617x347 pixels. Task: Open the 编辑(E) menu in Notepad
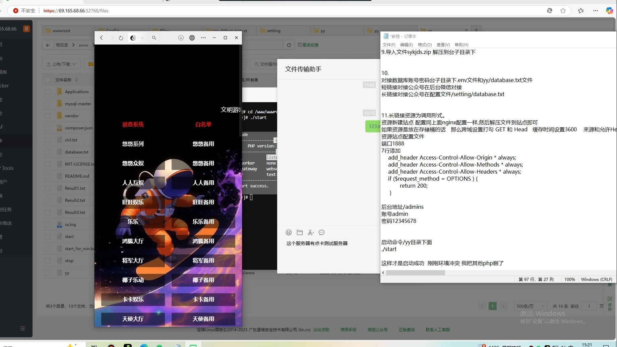[x=407, y=45]
